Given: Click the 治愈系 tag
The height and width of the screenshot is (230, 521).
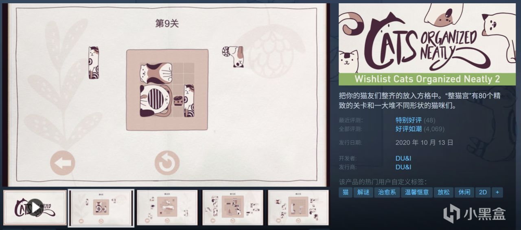Looking at the screenshot, I should [x=387, y=192].
